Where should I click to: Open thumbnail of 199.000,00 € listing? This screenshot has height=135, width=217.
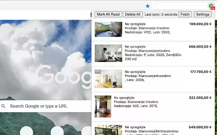108,29
